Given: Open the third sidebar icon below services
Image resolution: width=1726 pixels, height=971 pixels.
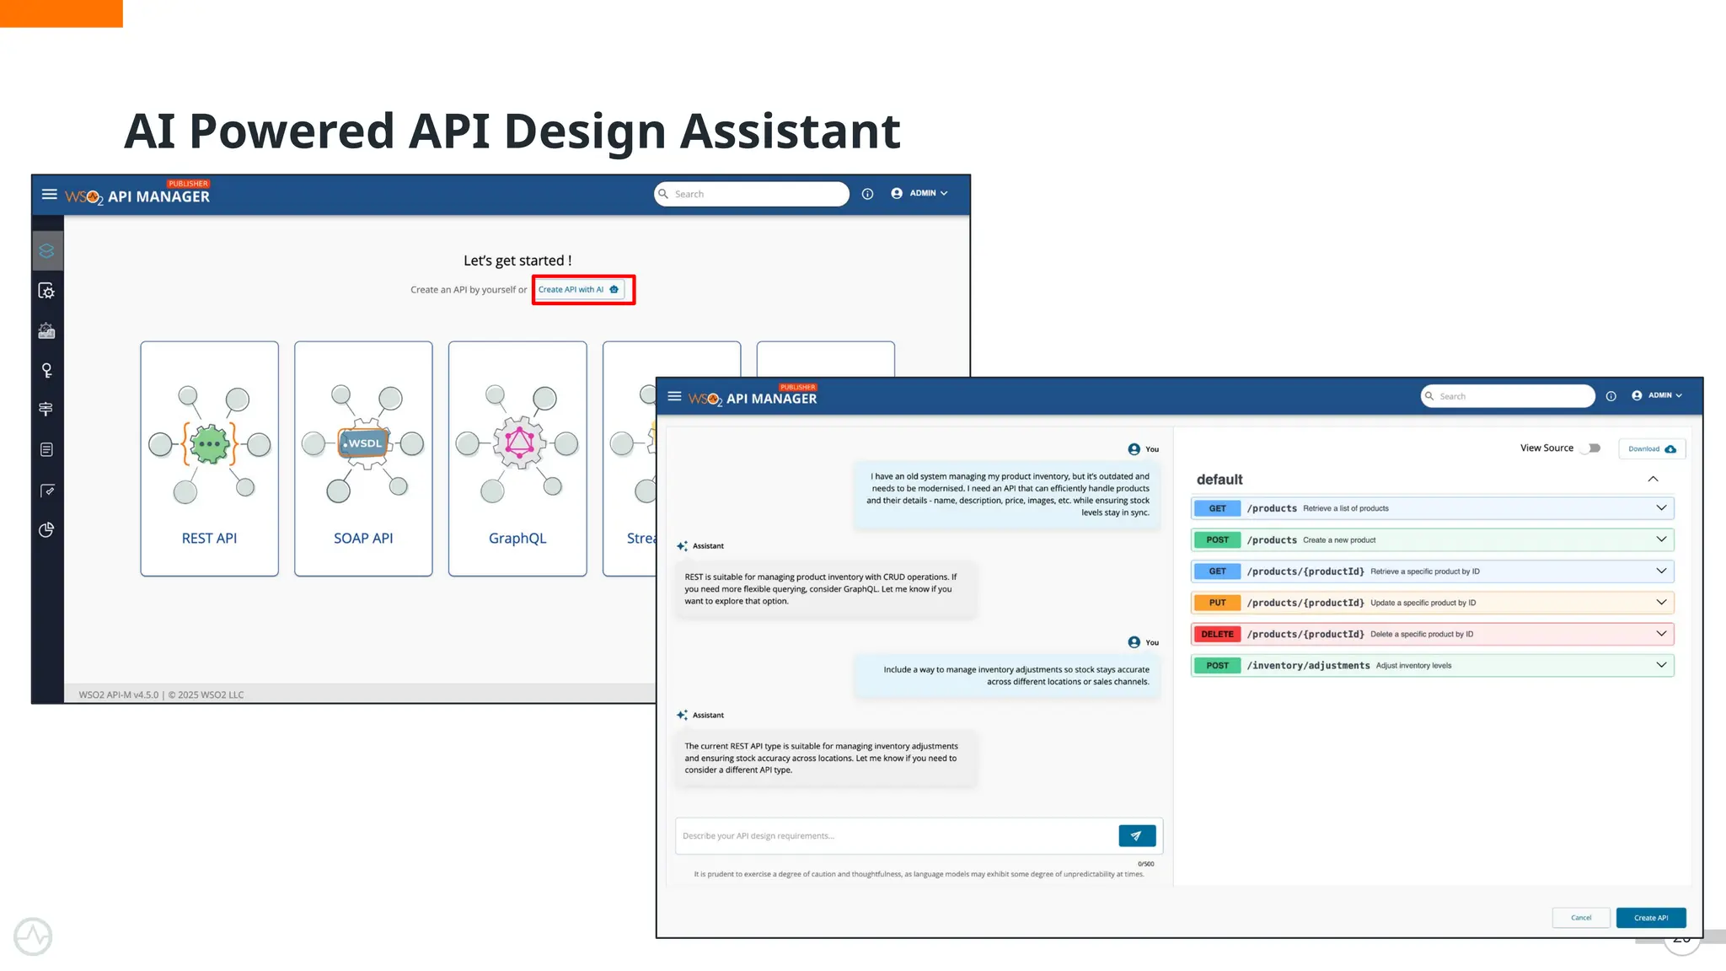Looking at the screenshot, I should (x=47, y=330).
